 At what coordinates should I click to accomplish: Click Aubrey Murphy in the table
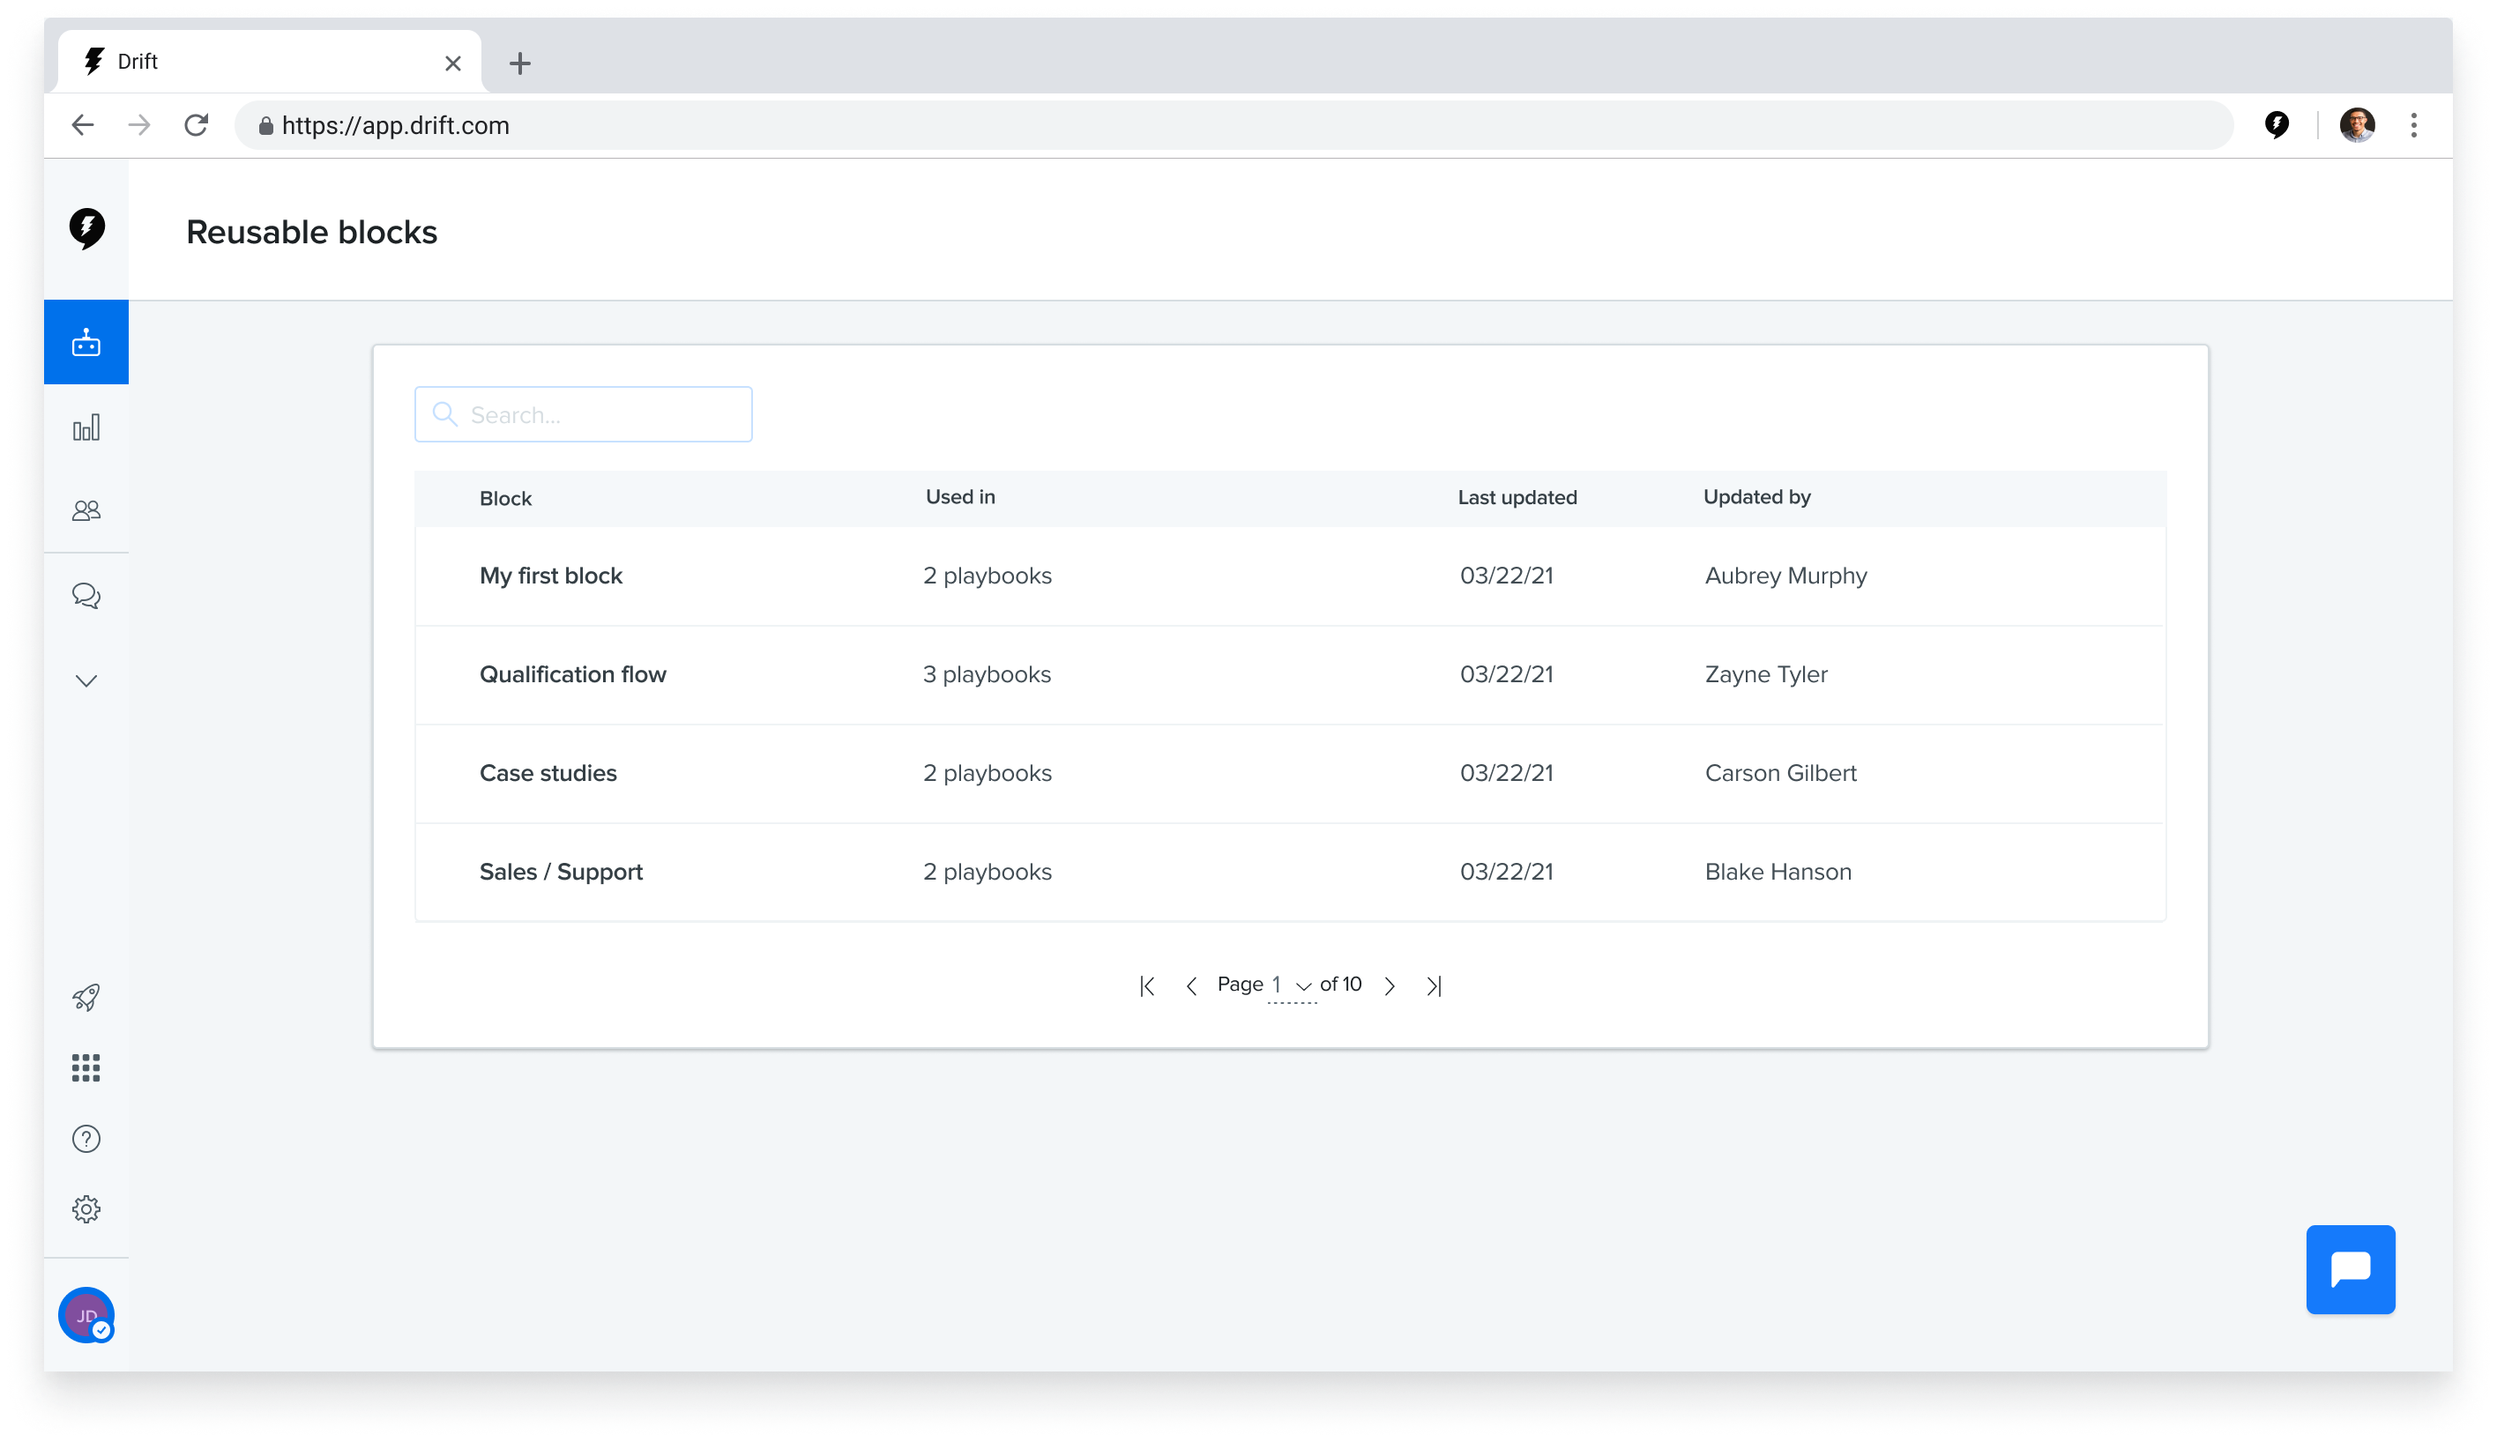coord(1785,576)
